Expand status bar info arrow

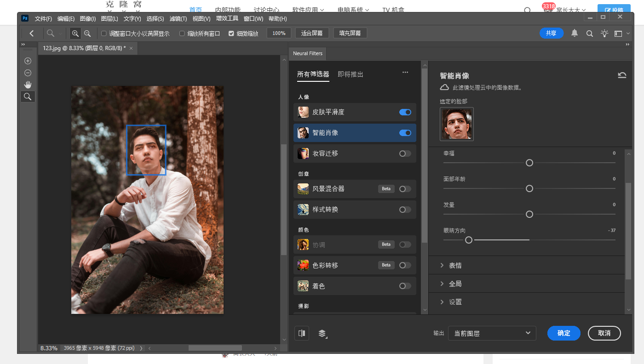pos(141,348)
